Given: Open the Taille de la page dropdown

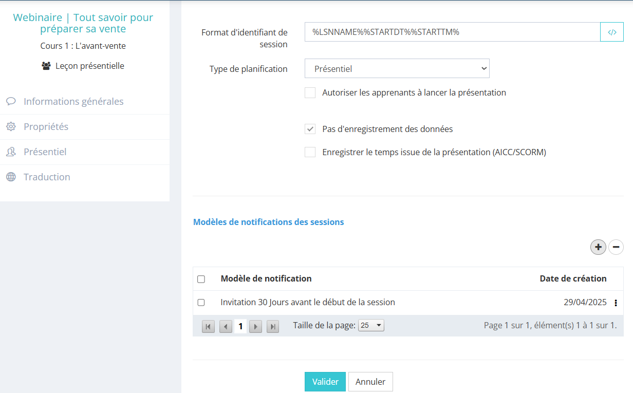Looking at the screenshot, I should [371, 325].
